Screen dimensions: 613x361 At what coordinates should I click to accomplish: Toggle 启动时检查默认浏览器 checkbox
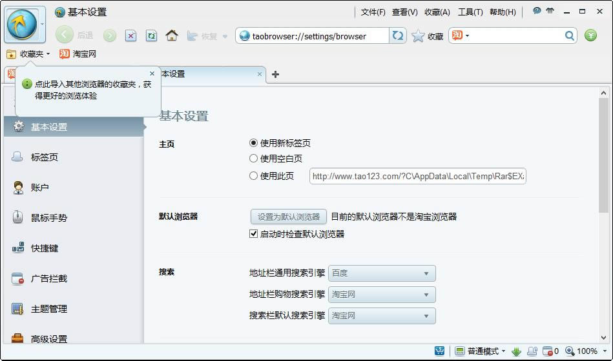coord(253,234)
